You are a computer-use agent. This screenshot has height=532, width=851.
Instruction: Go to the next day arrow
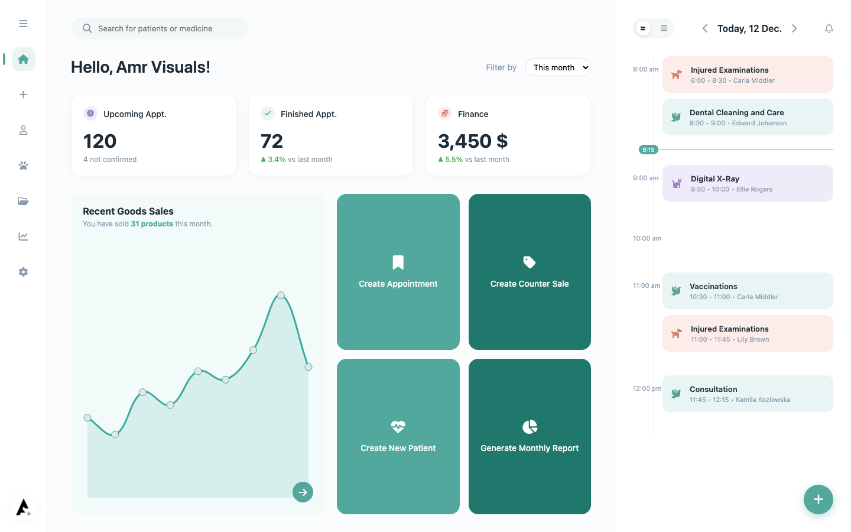(794, 28)
